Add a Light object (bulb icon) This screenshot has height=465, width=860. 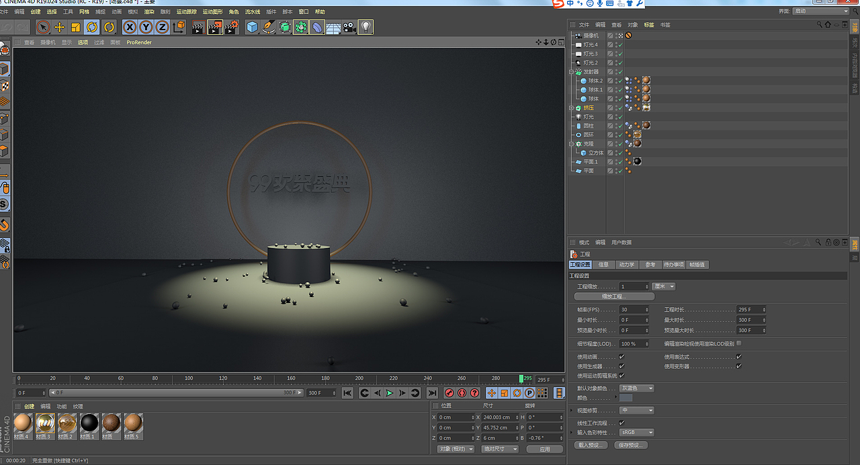tap(365, 27)
